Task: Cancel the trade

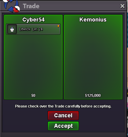Action: pyautogui.click(x=63, y=115)
